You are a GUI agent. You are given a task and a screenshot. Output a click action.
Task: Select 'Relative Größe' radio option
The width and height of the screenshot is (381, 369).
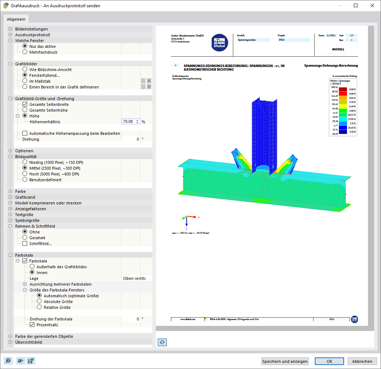pos(39,307)
